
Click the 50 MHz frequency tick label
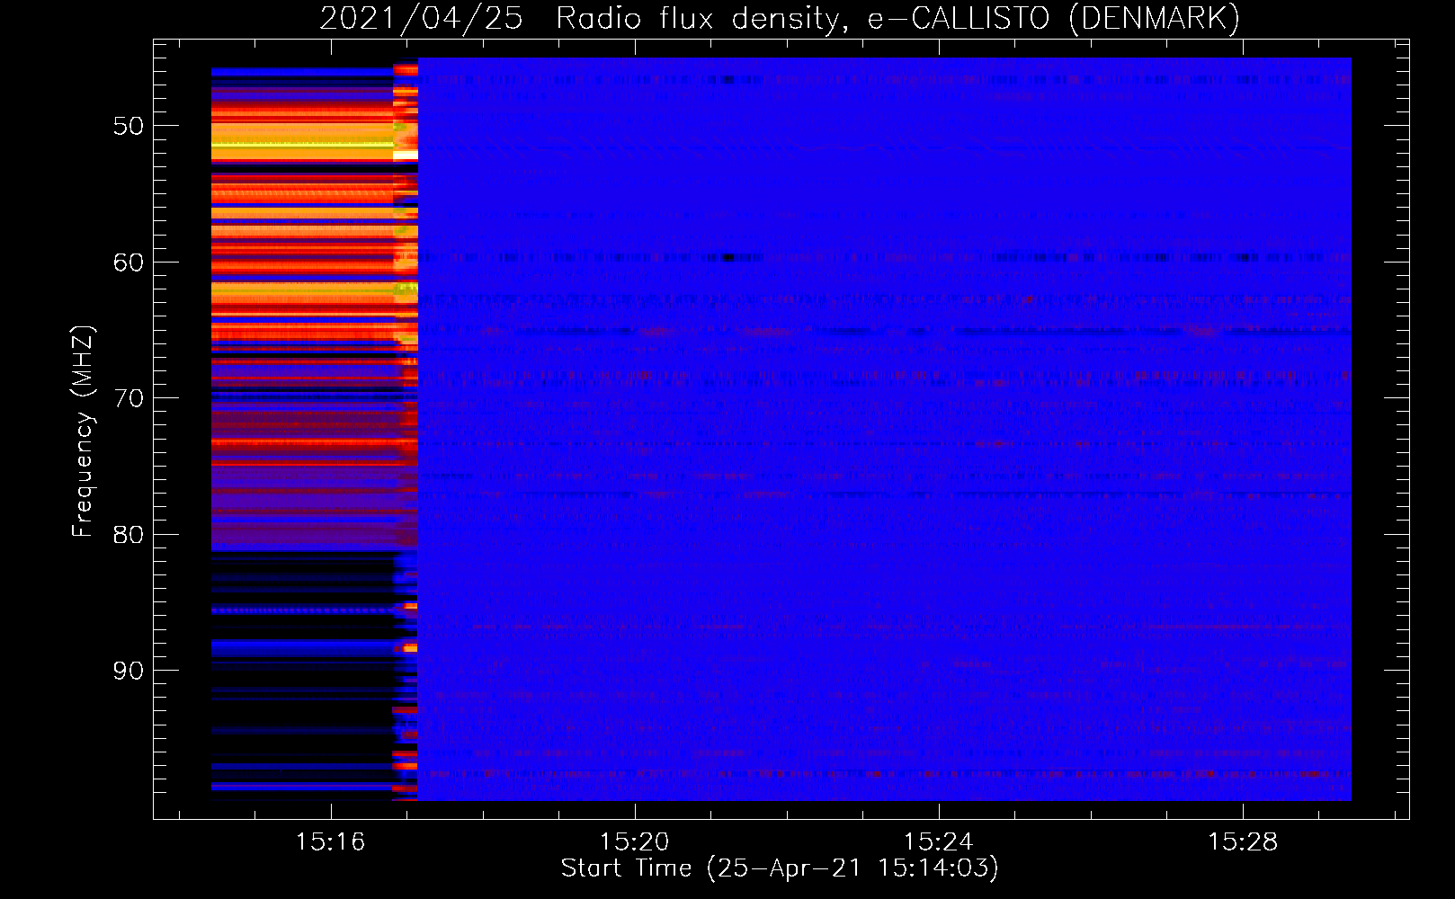[129, 126]
